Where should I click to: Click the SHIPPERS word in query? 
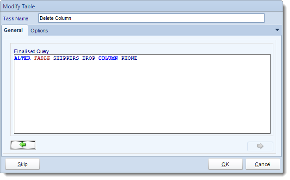pos(66,58)
